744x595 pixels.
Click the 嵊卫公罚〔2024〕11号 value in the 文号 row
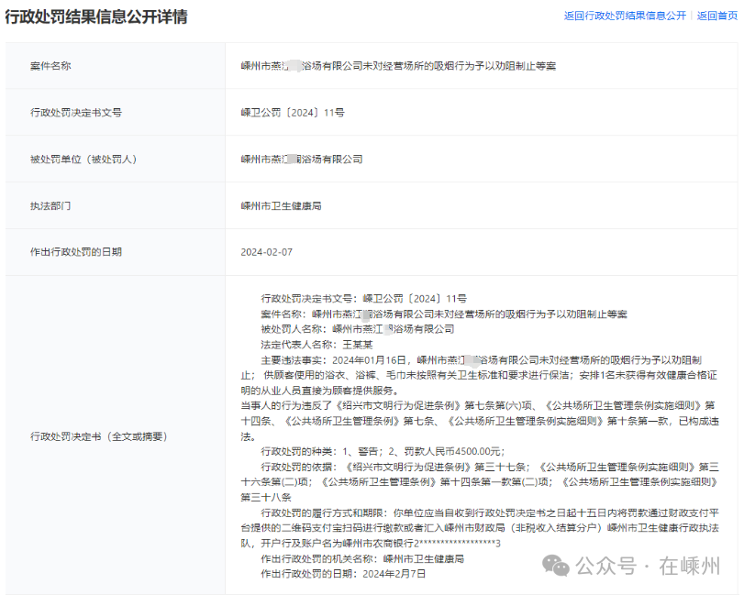(293, 113)
